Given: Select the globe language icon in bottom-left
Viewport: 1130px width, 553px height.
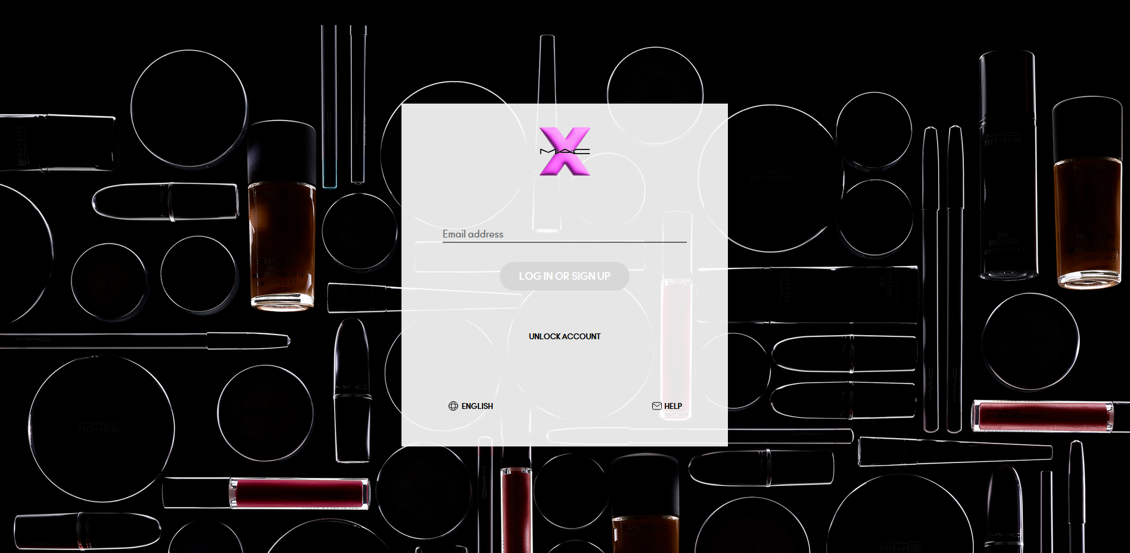Looking at the screenshot, I should click(453, 406).
